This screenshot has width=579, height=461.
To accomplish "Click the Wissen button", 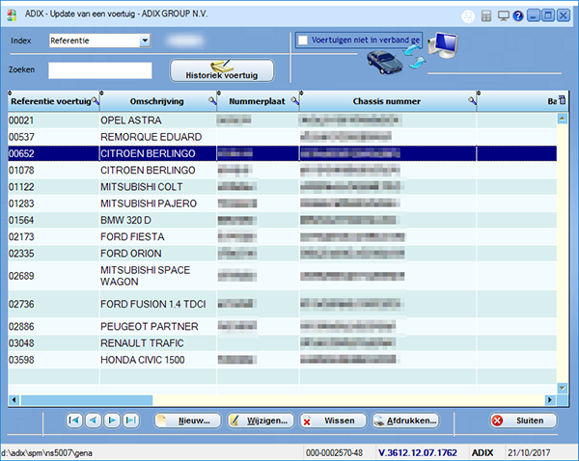I will coord(333,420).
